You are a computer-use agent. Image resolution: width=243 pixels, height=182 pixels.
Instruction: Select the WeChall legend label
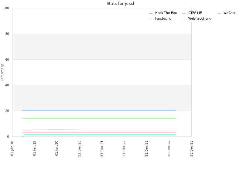pyautogui.click(x=230, y=13)
